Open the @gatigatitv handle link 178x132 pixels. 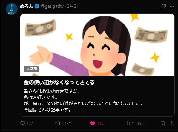click(52, 6)
